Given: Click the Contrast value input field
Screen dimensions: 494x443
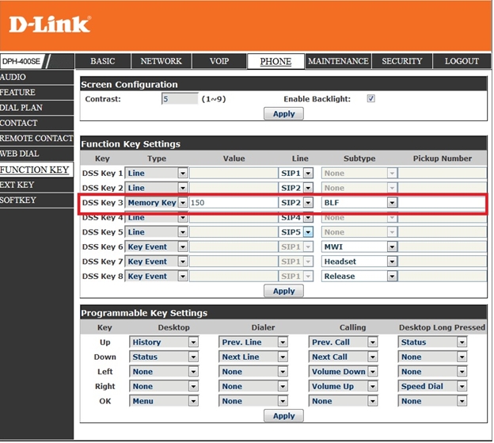Looking at the screenshot, I should [179, 99].
